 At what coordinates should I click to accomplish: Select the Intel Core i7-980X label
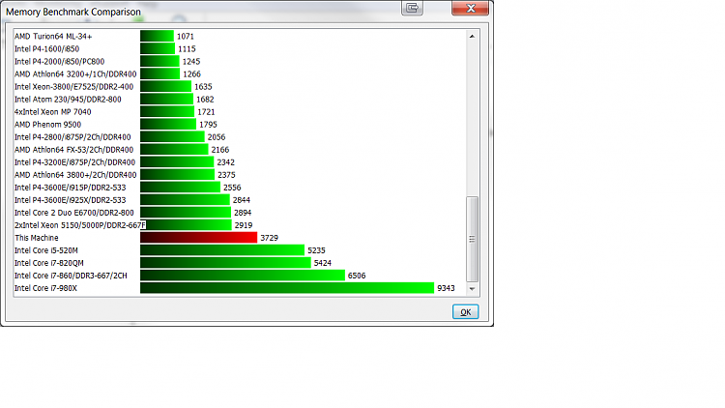(x=45, y=288)
